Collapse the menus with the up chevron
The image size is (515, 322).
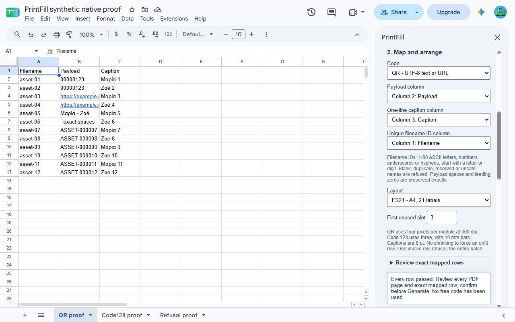point(357,35)
